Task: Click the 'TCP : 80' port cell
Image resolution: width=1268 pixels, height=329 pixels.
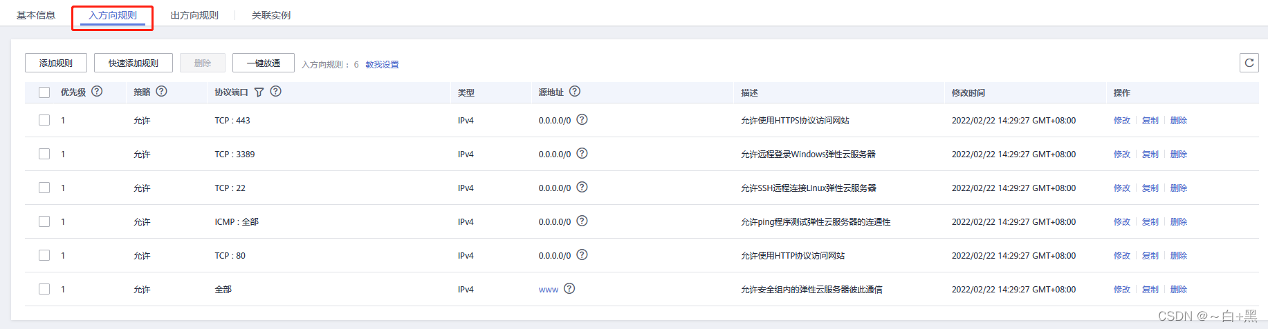Action: tap(230, 255)
